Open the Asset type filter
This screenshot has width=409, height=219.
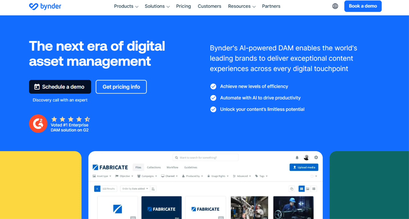tap(102, 176)
